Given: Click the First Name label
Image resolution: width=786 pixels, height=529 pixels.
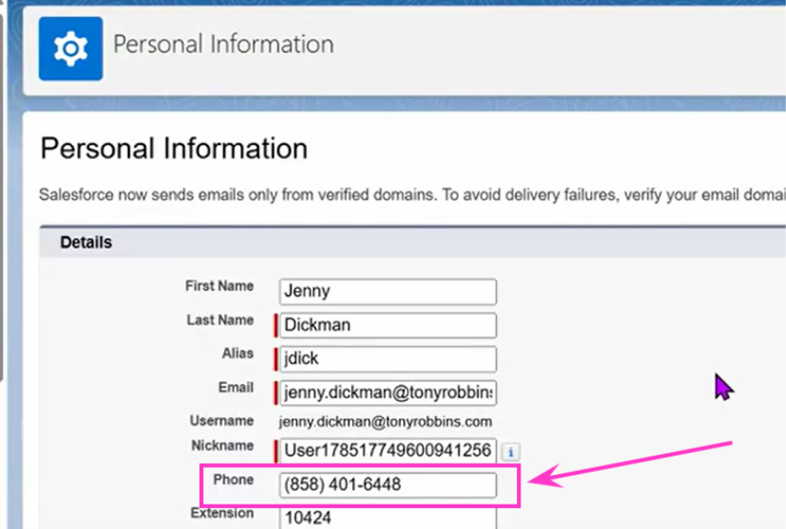Looking at the screenshot, I should [x=219, y=286].
